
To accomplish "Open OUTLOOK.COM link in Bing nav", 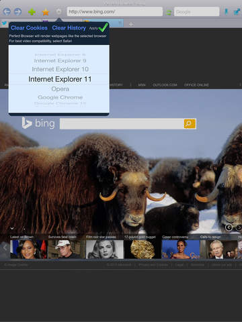I will pos(165,85).
